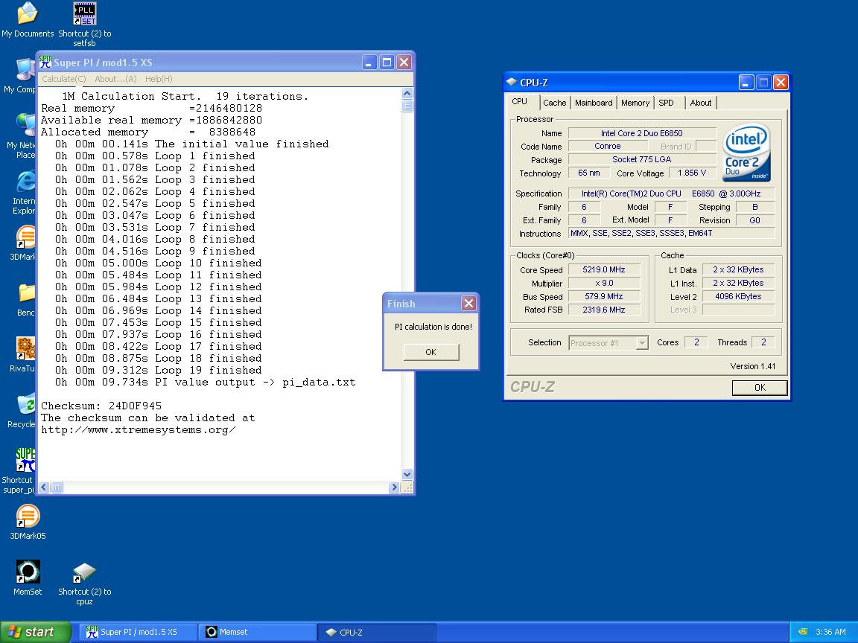Viewport: 858px width, 643px height.
Task: Launch the 3DMark05 desktop icon
Action: point(28,516)
